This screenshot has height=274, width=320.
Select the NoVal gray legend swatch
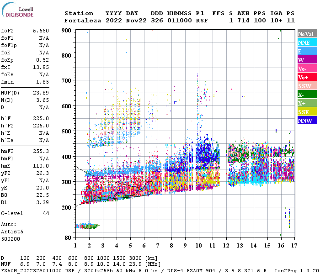[x=307, y=34]
